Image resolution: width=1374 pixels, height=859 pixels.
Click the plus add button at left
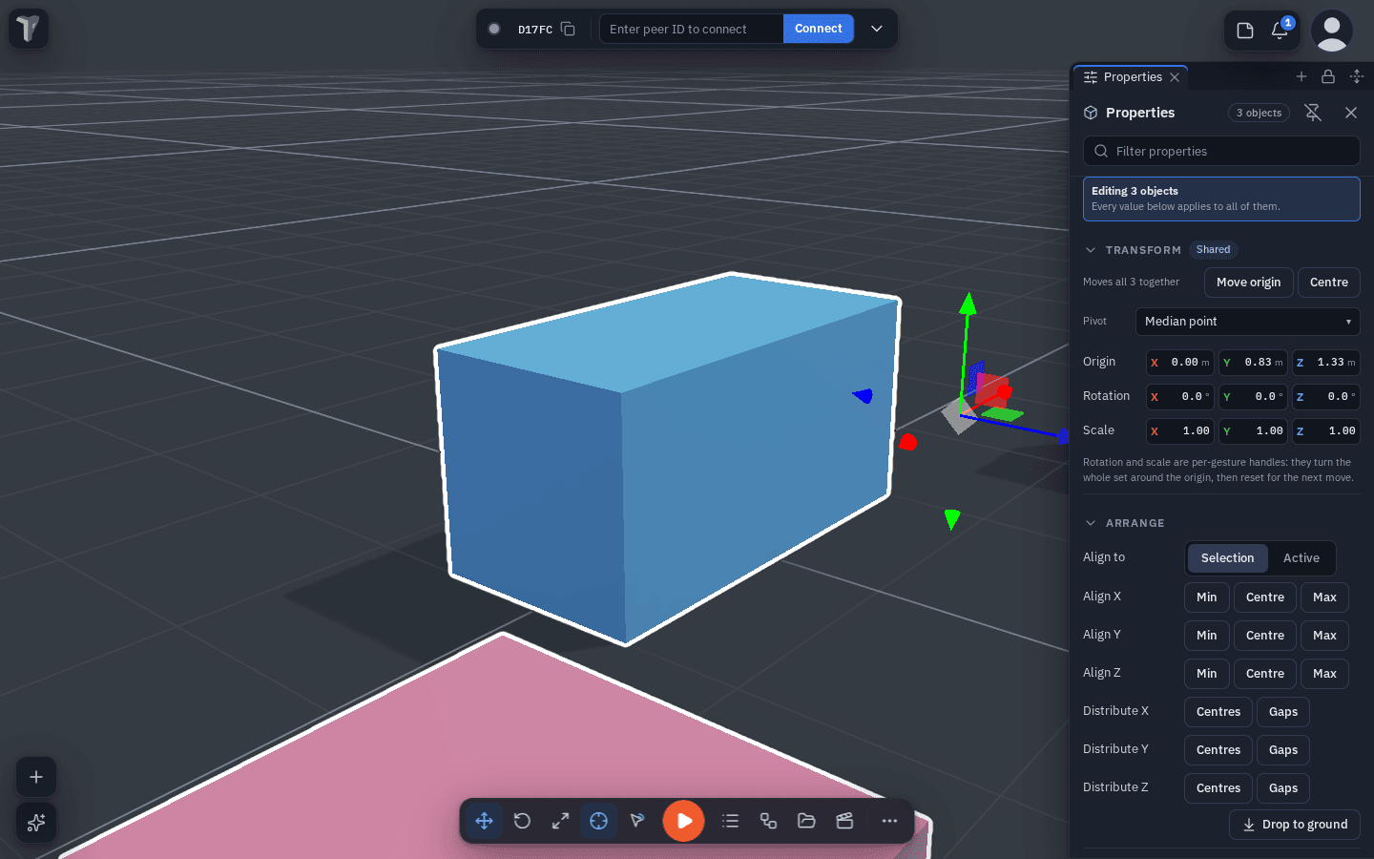[x=36, y=777]
